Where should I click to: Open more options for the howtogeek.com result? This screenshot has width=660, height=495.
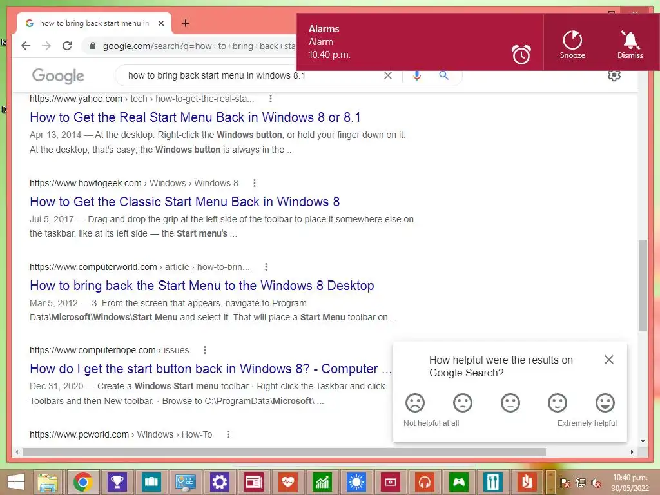[254, 183]
